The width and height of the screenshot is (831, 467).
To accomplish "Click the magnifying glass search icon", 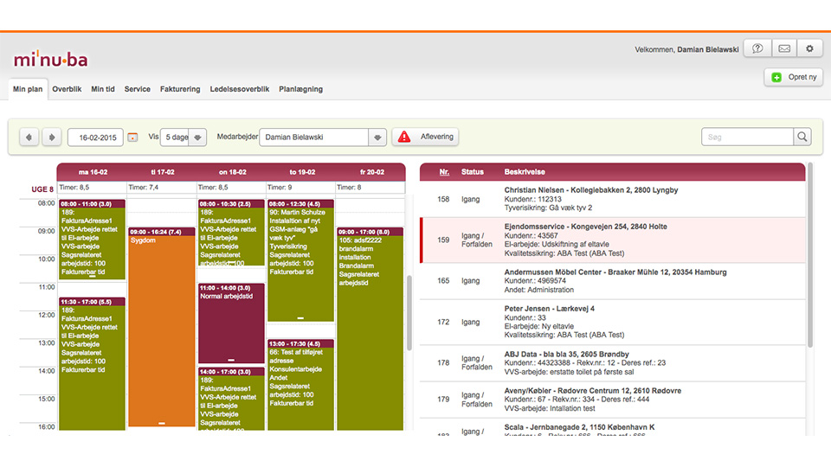I will pyautogui.click(x=802, y=138).
